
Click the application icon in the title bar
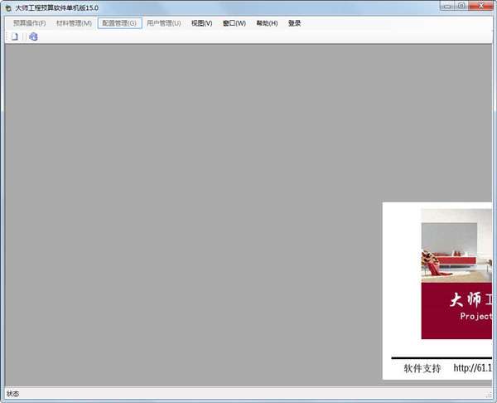pos(8,8)
